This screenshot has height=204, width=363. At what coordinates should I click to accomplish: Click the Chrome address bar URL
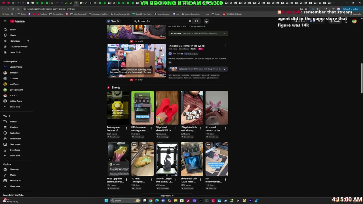click(51, 9)
